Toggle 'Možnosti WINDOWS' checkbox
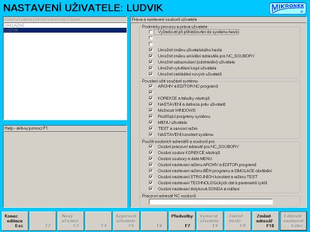310x232 pixels. pos(151,110)
